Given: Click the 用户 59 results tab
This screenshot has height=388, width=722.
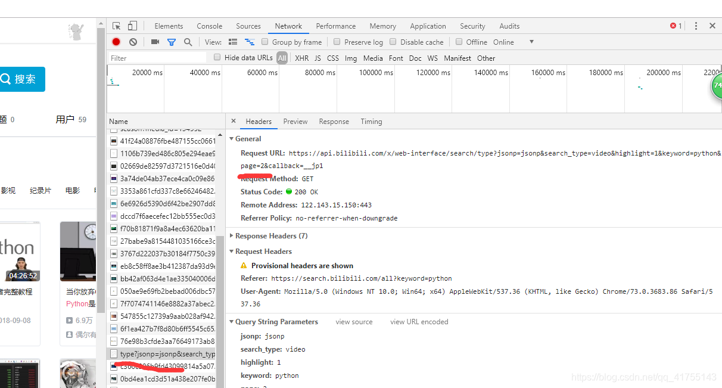Looking at the screenshot, I should (x=71, y=119).
